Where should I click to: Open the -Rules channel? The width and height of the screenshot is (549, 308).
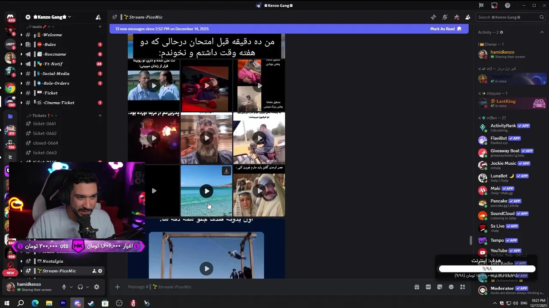tap(62, 44)
